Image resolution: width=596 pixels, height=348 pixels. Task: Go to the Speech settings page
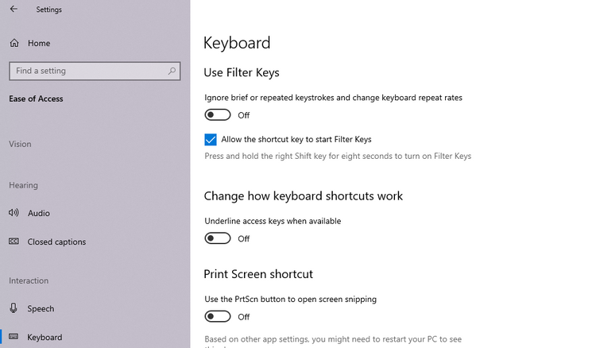41,308
